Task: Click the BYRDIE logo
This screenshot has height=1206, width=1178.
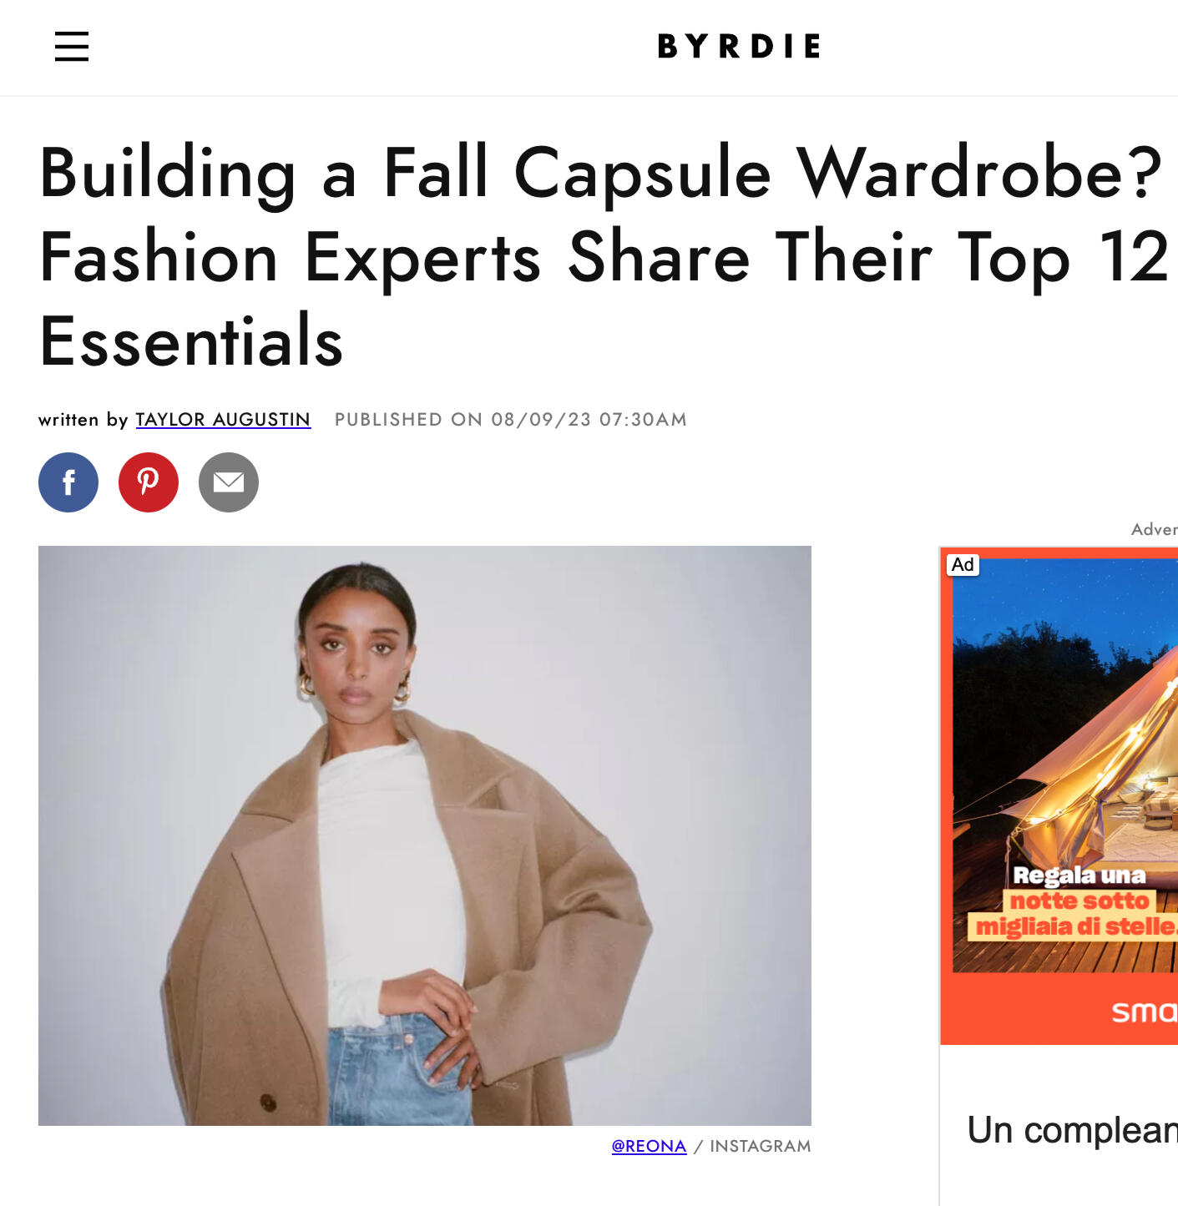Action: click(x=740, y=46)
